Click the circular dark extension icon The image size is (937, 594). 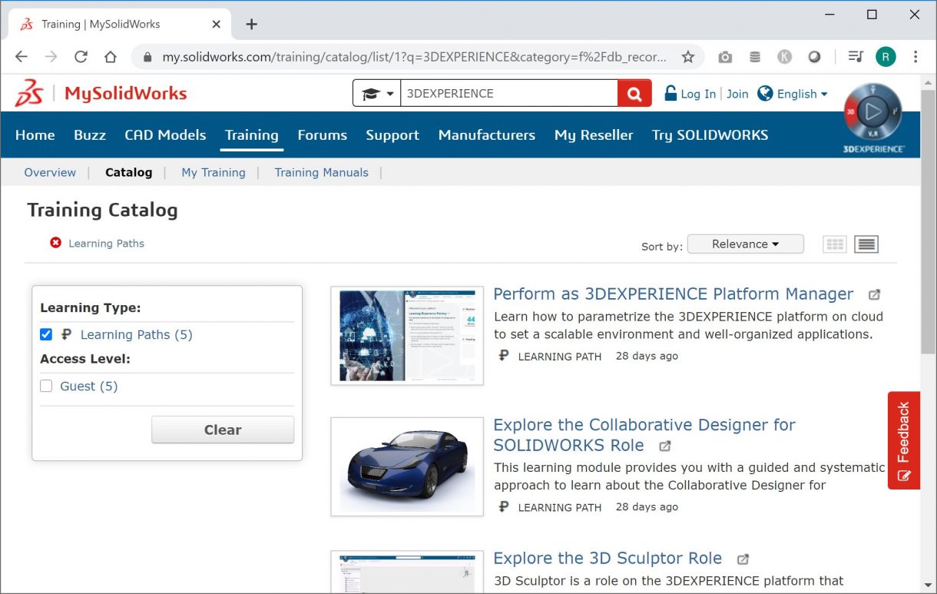[x=814, y=57]
